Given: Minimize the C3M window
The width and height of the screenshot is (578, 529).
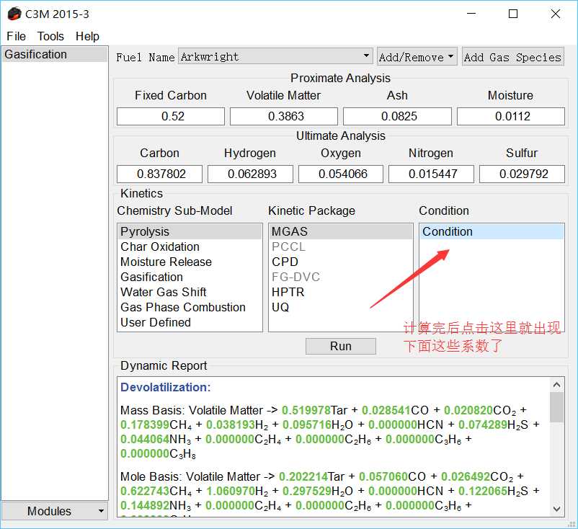Looking at the screenshot, I should tap(471, 14).
